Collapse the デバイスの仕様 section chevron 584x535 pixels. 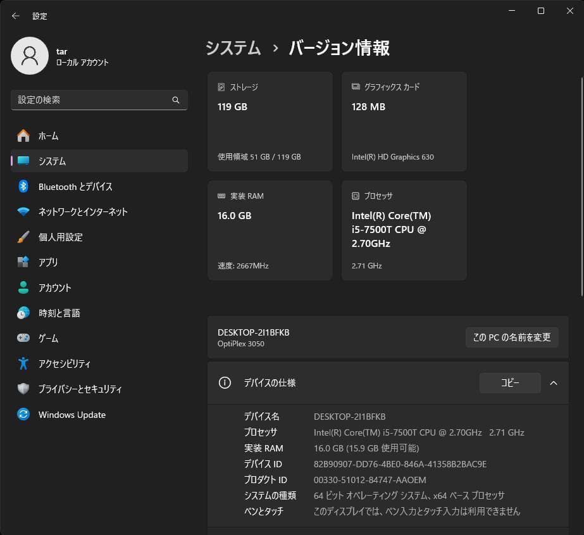[x=554, y=383]
